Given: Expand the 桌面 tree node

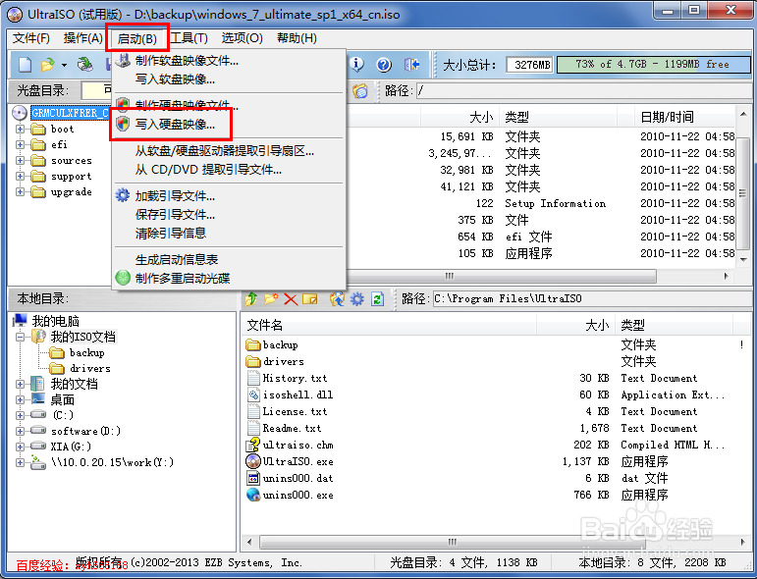Looking at the screenshot, I should coord(20,399).
